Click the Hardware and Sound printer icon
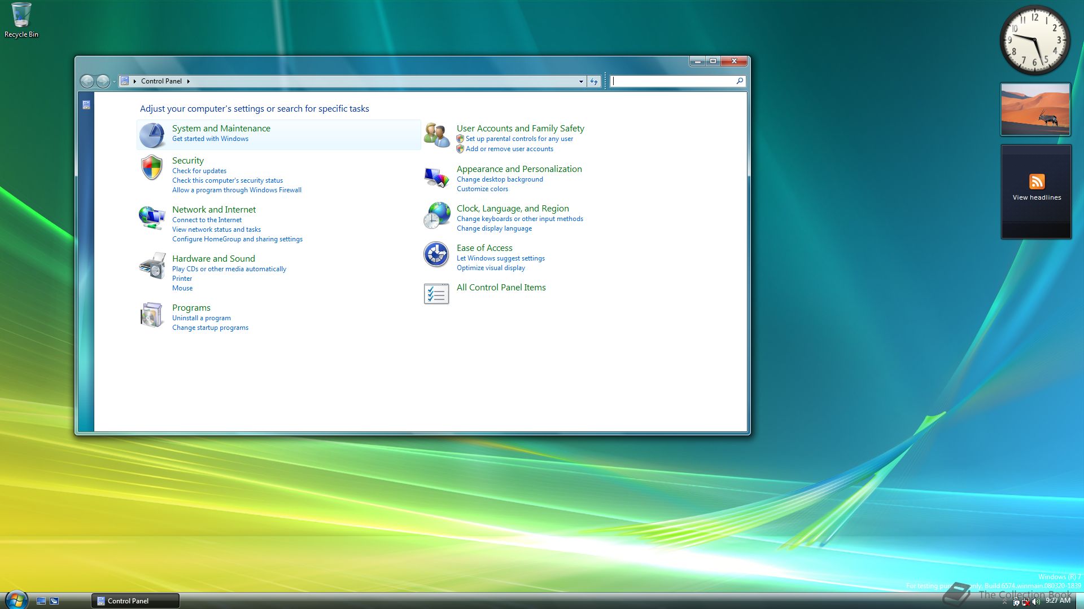 pos(152,266)
